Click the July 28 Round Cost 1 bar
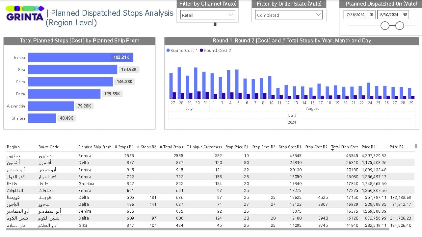The width and height of the screenshot is (422, 237). 179,83
